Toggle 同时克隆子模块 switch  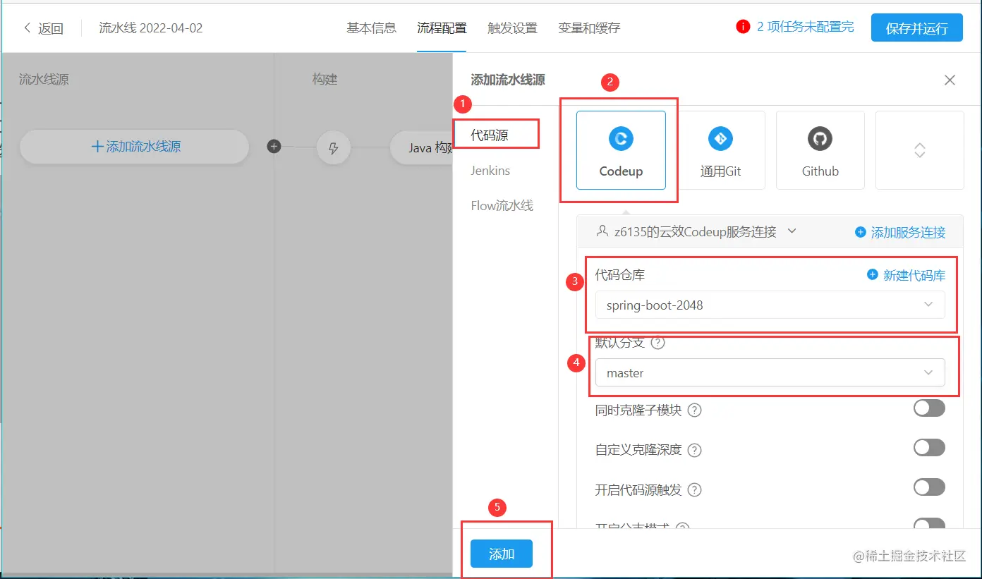(929, 408)
